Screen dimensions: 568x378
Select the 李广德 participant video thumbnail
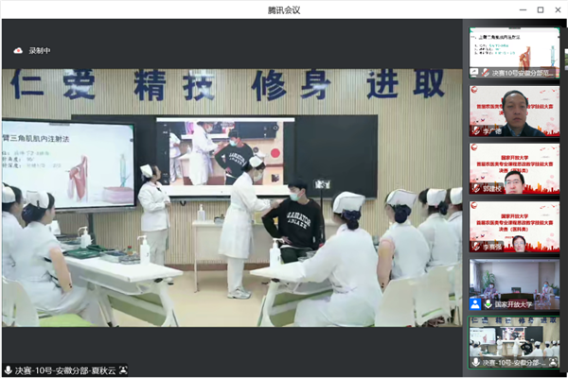tap(514, 109)
